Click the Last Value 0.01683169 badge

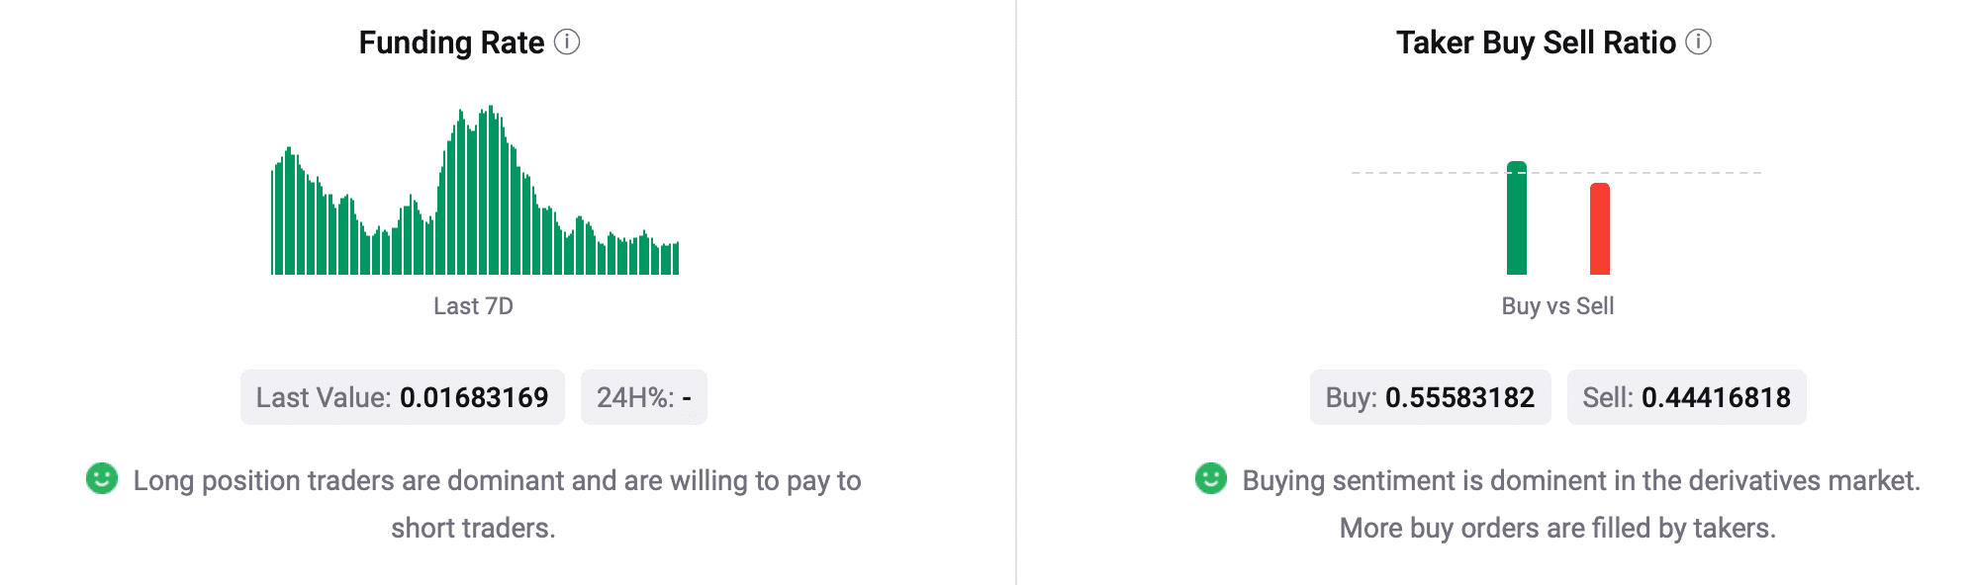tap(403, 397)
